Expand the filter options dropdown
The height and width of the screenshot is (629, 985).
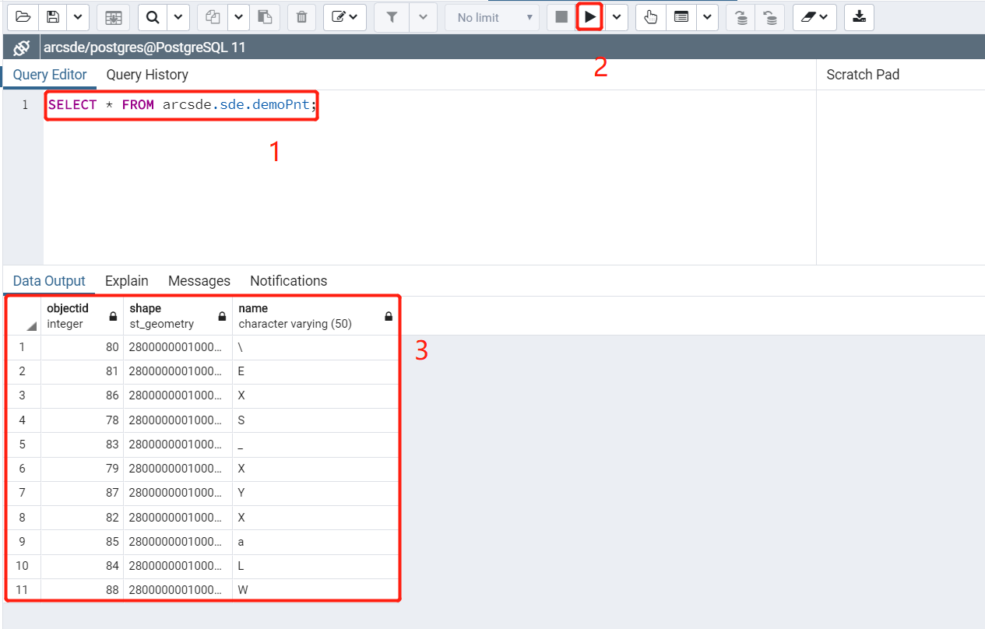pyautogui.click(x=423, y=16)
